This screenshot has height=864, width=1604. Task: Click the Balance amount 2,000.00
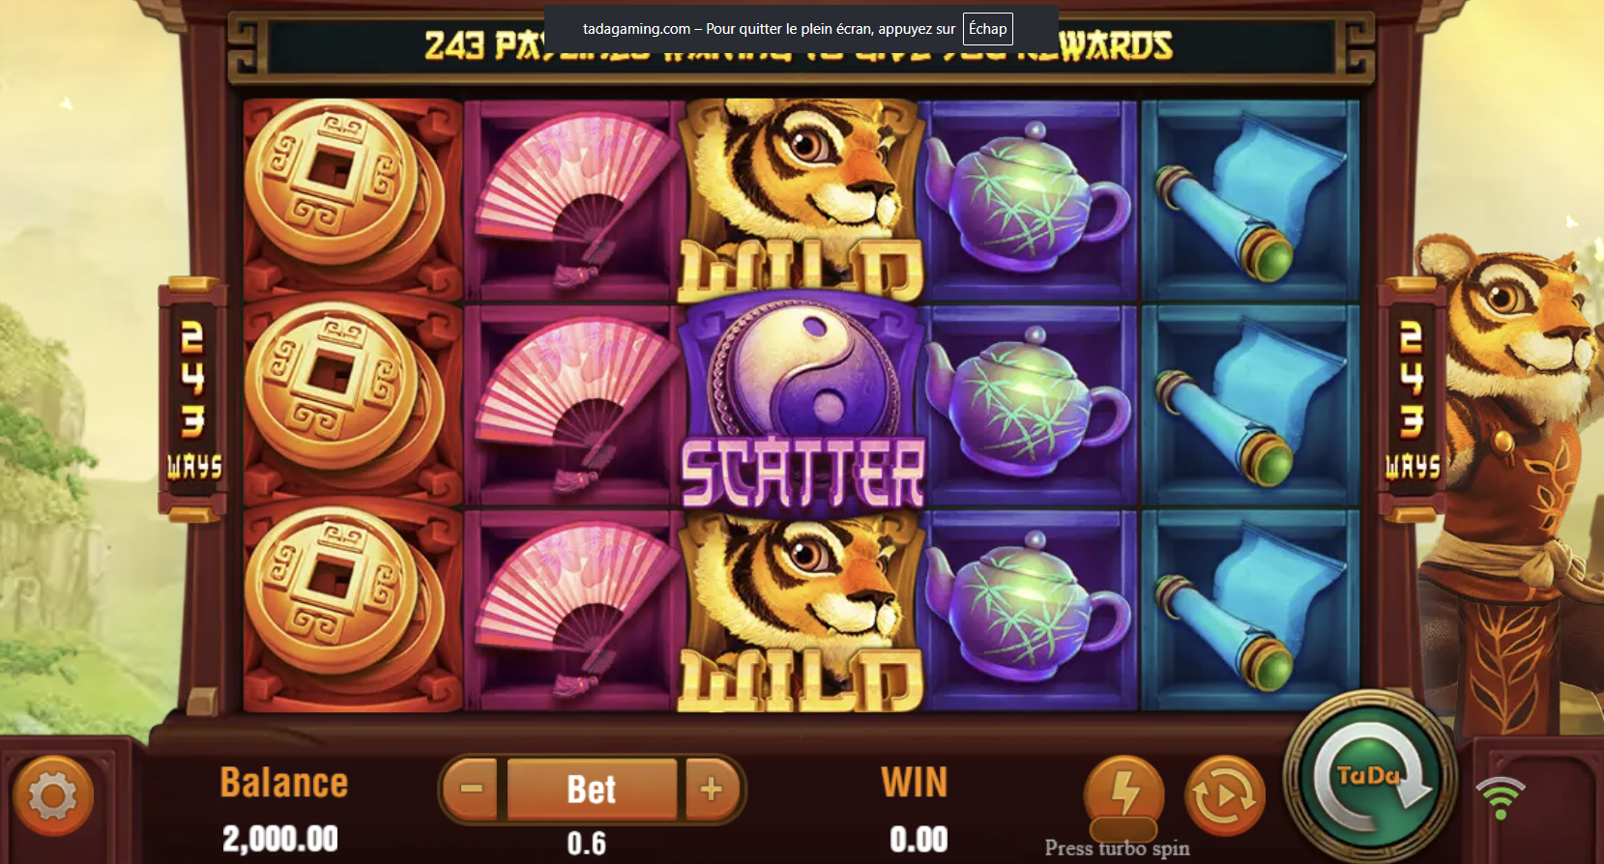click(280, 839)
